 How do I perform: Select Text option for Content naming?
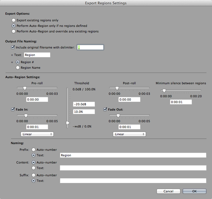[34, 168]
